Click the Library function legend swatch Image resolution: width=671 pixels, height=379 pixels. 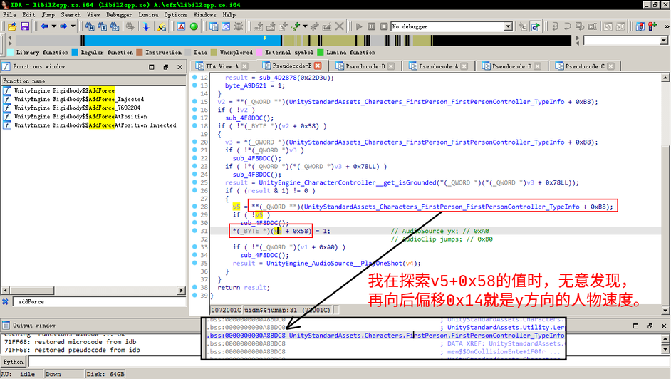(x=10, y=53)
